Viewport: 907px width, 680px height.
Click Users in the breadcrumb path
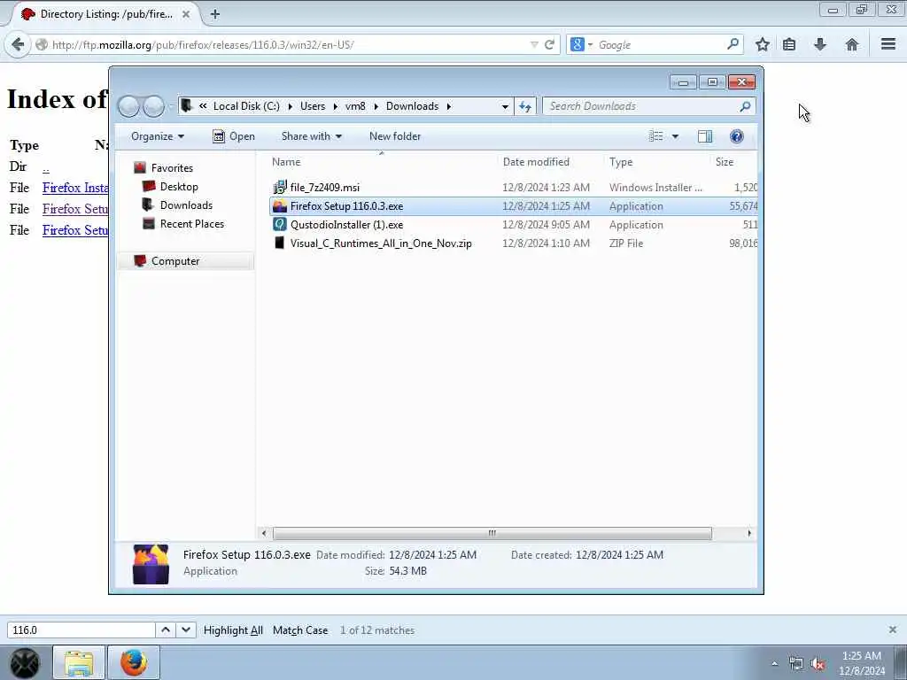313,106
